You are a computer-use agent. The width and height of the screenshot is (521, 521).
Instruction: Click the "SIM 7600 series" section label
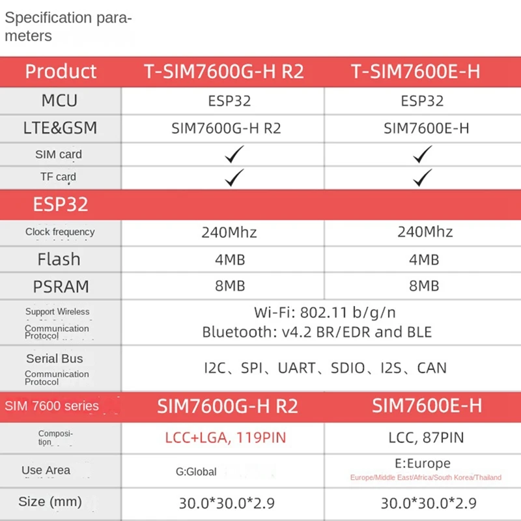point(52,406)
